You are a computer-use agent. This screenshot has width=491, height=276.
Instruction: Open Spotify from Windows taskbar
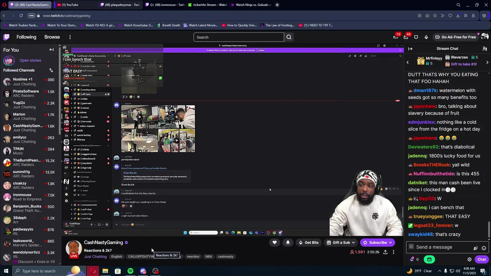(x=130, y=271)
